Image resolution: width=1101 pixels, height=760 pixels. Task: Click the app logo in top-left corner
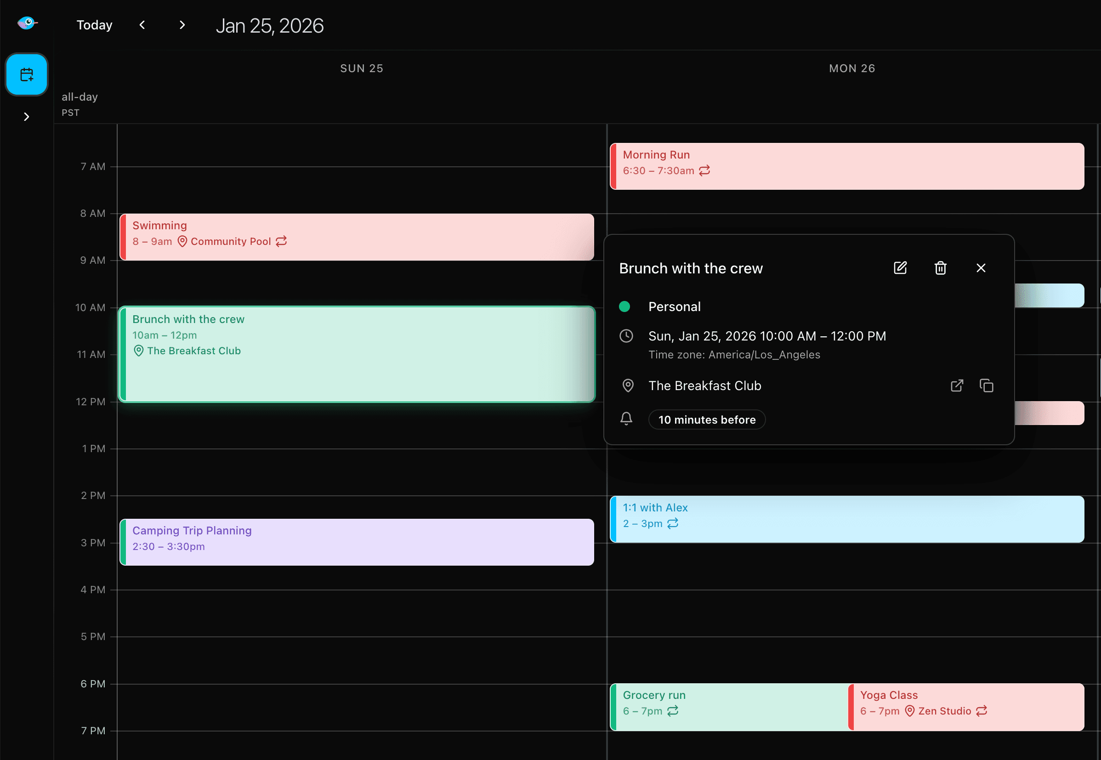(x=27, y=23)
